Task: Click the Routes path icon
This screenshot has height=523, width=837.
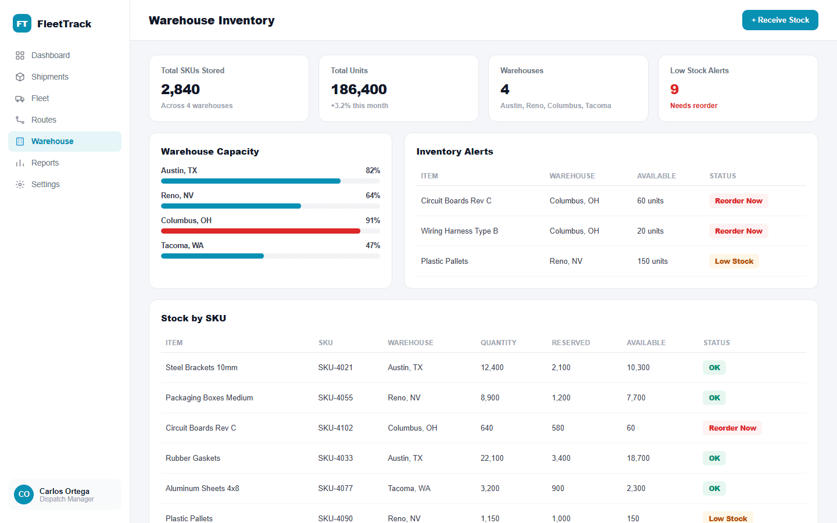Action: [x=20, y=120]
